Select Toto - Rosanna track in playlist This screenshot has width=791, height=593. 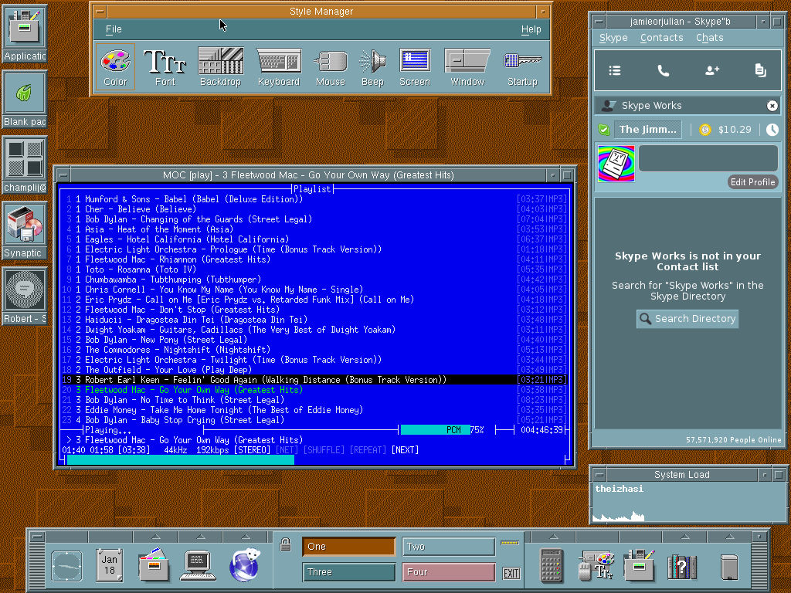tap(314, 269)
